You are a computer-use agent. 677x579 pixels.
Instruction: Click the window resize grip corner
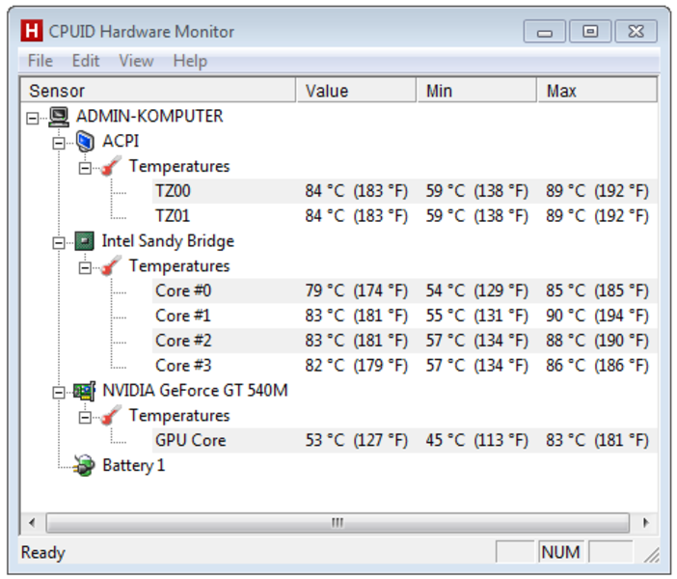tap(652, 555)
